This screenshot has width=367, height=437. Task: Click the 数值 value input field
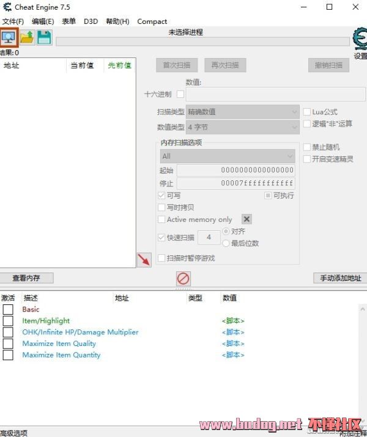tap(275, 94)
